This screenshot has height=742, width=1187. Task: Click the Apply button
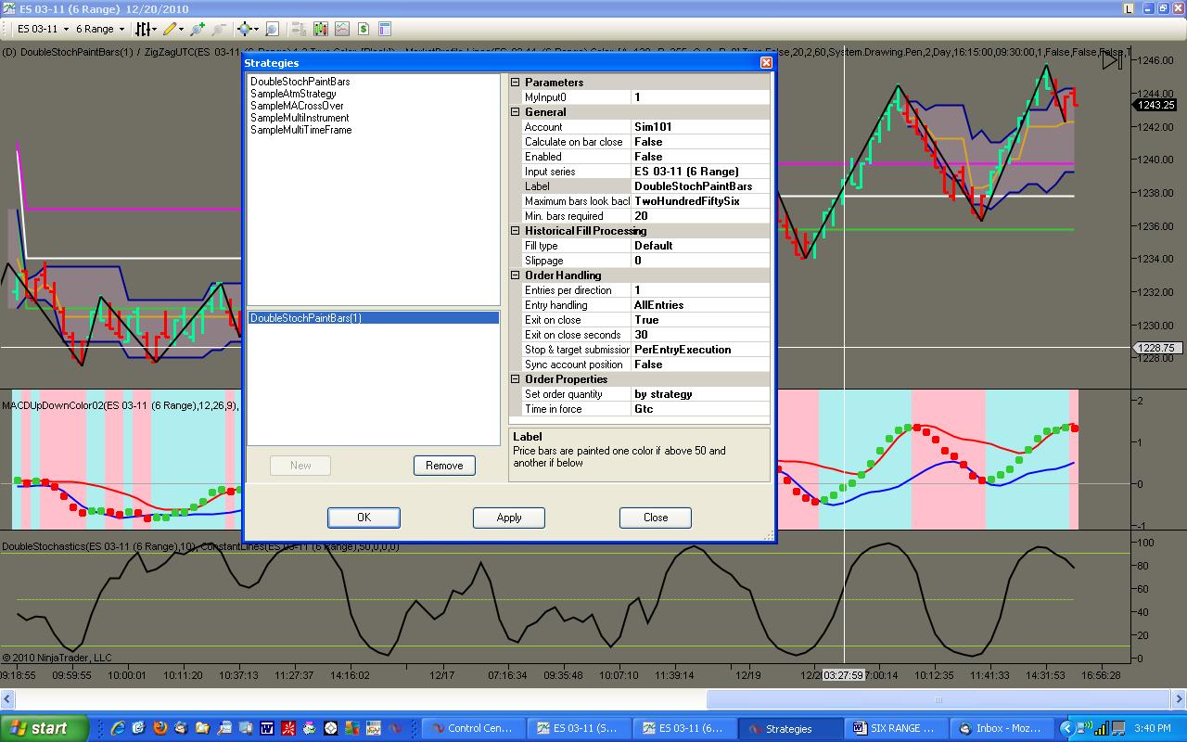click(x=509, y=518)
